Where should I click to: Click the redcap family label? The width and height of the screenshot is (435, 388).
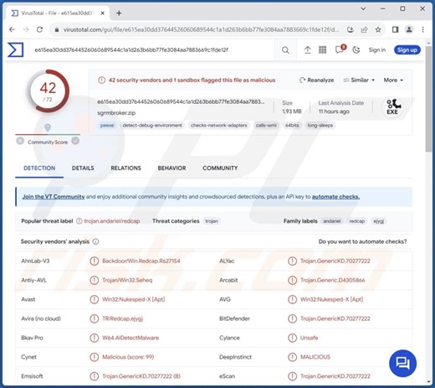click(357, 221)
